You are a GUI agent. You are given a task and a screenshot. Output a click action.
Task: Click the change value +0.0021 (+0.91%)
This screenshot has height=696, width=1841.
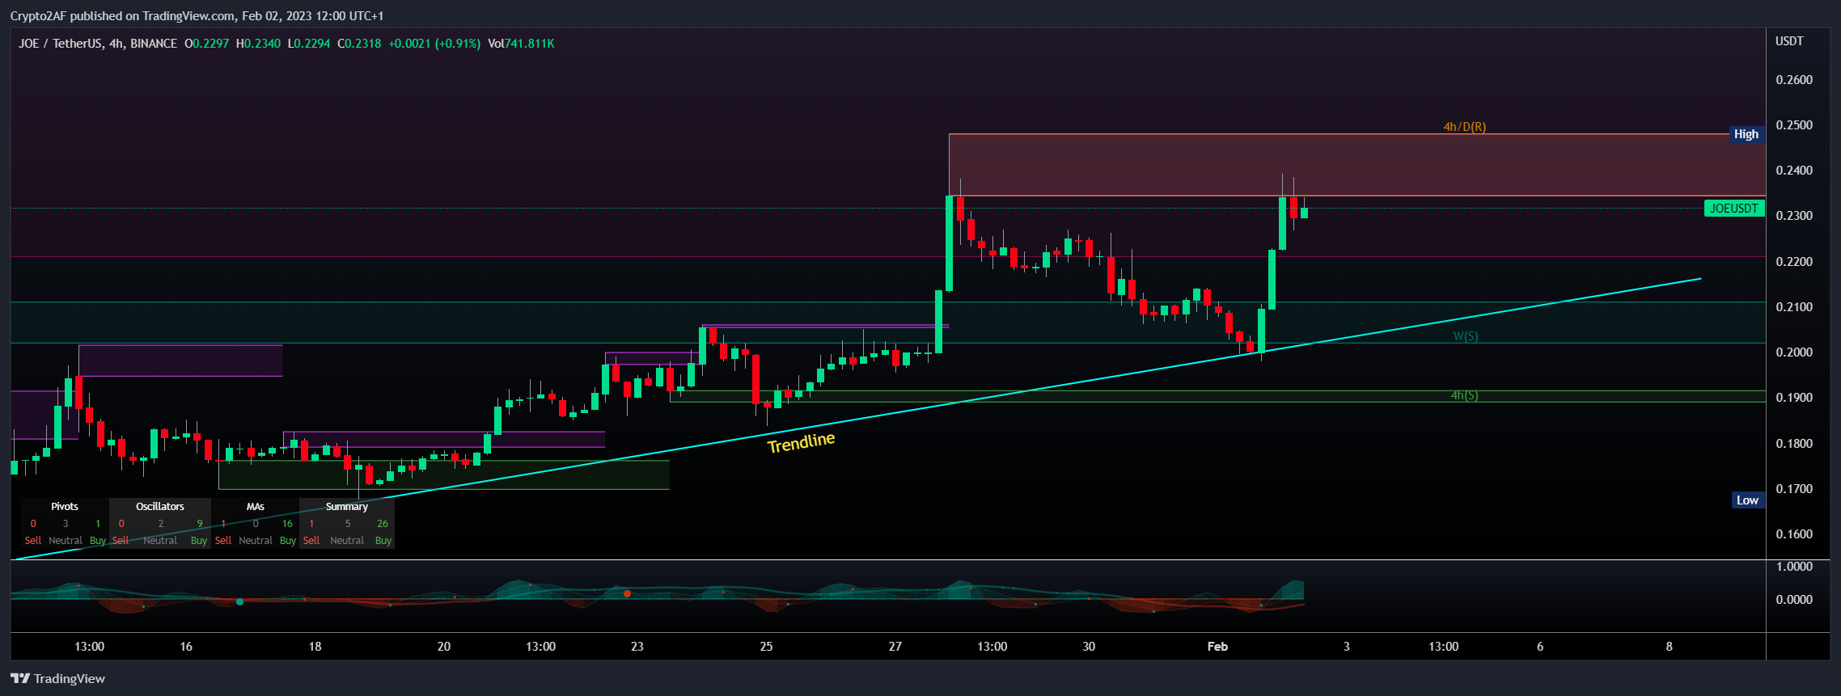[x=434, y=44]
